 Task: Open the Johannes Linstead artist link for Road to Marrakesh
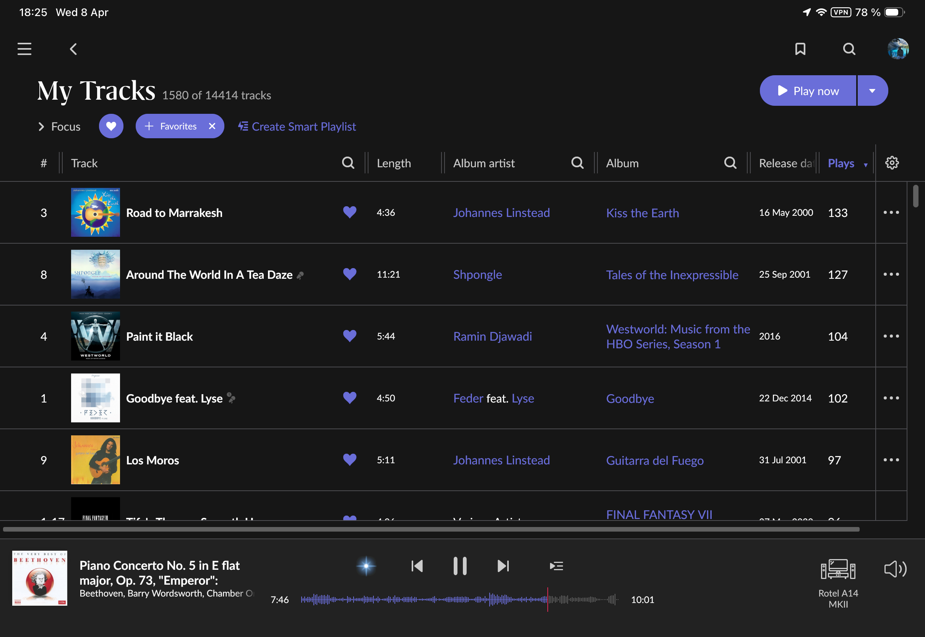pos(501,212)
